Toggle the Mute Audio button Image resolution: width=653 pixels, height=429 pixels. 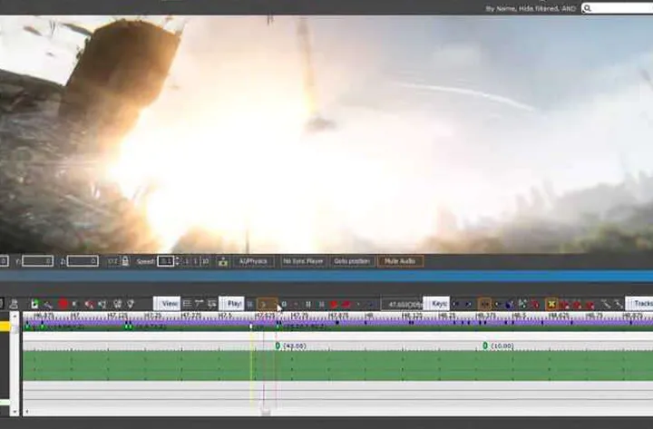click(400, 261)
